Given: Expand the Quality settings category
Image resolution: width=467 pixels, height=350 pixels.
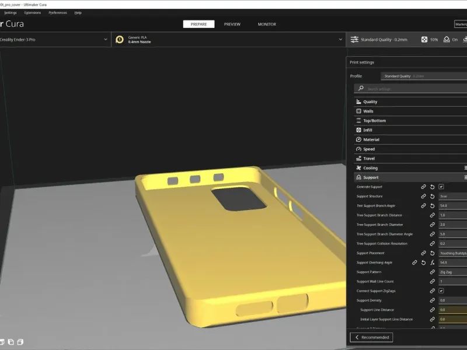Looking at the screenshot, I should coord(410,101).
